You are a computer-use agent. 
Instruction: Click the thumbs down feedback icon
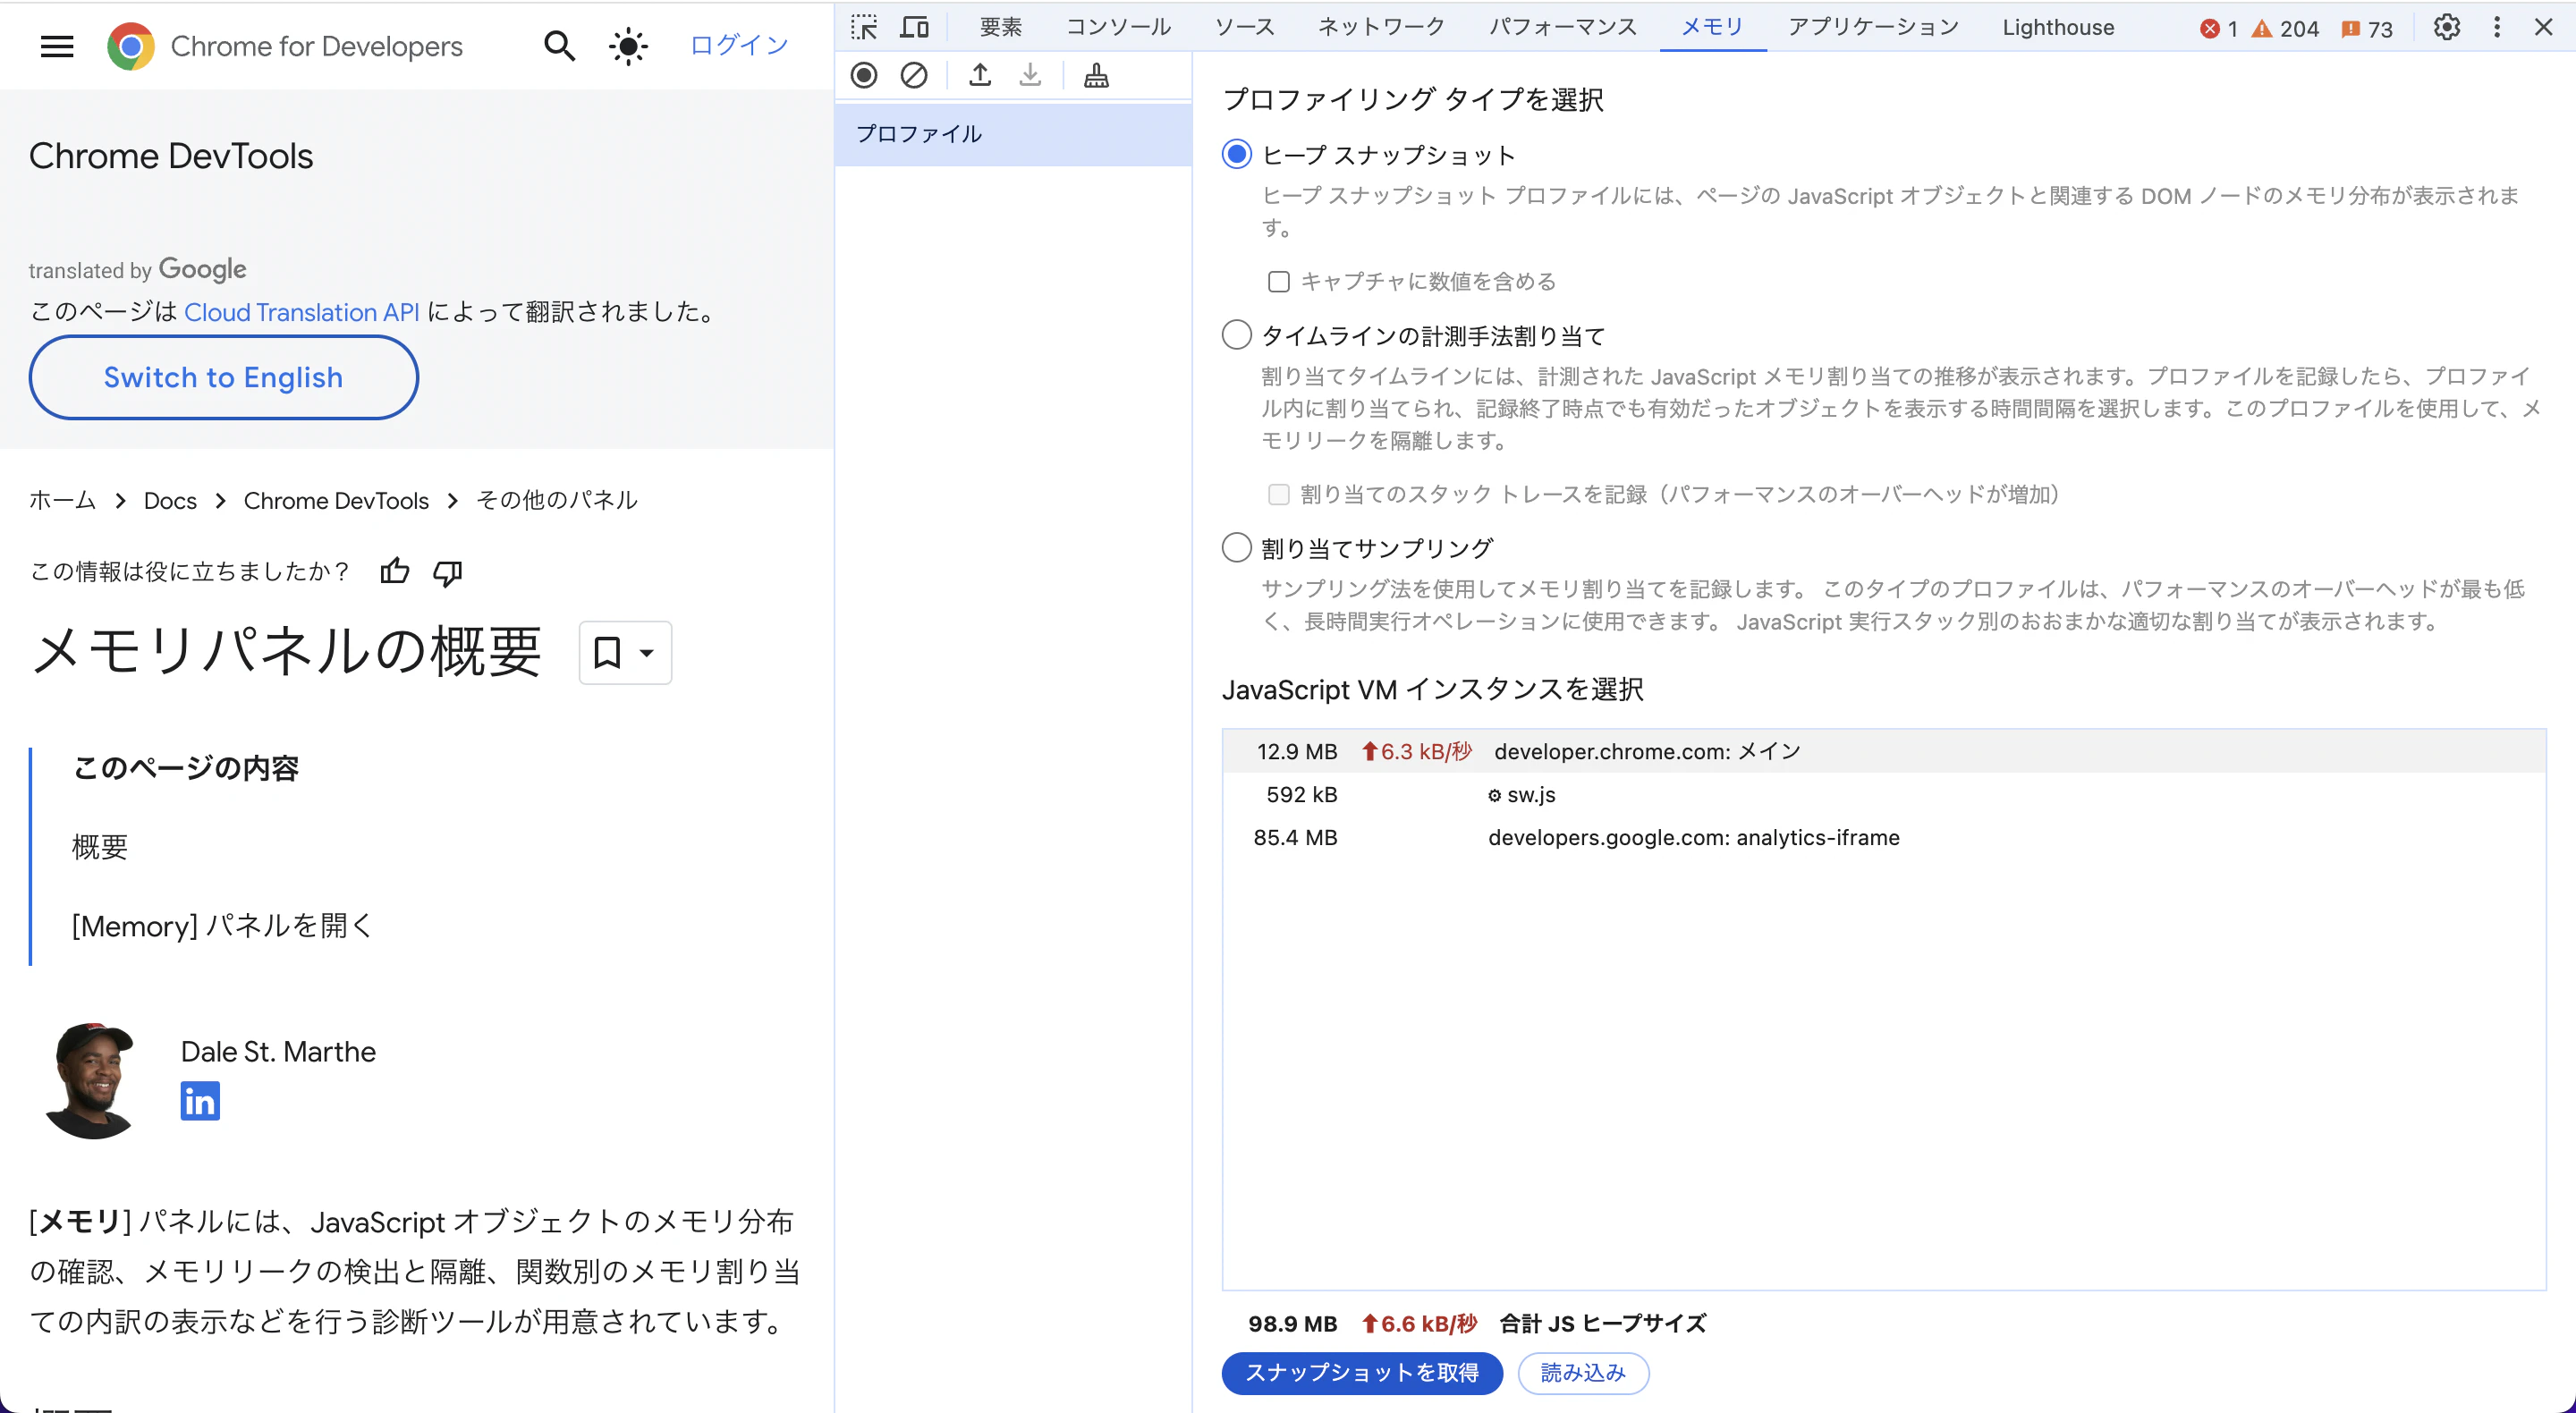click(x=447, y=572)
